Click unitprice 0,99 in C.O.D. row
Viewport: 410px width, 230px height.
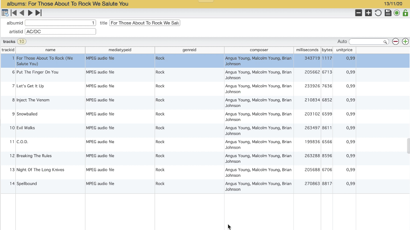[x=350, y=142]
